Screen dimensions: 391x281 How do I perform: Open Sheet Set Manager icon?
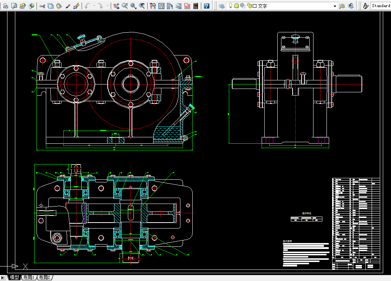pyautogui.click(x=179, y=6)
